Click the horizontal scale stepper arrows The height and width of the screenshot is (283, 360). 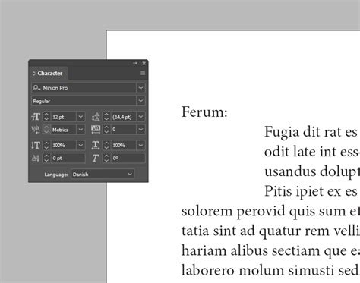pos(106,145)
